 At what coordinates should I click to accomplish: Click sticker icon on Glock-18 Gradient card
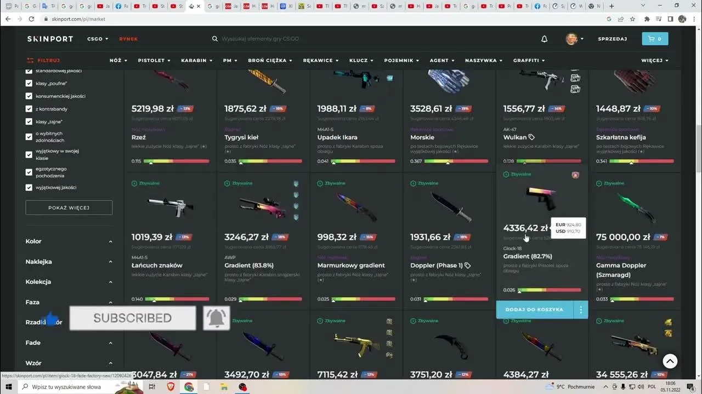tap(575, 175)
